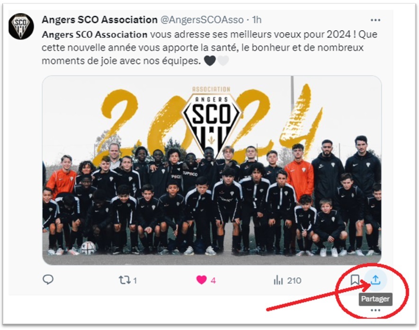Click the reply speech bubble icon
This screenshot has width=419, height=330.
(x=48, y=280)
